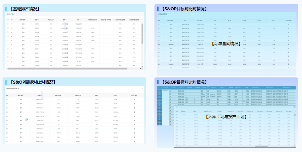Click filter icon beside 月份 column header
302x152 pixels.
coord(39,20)
